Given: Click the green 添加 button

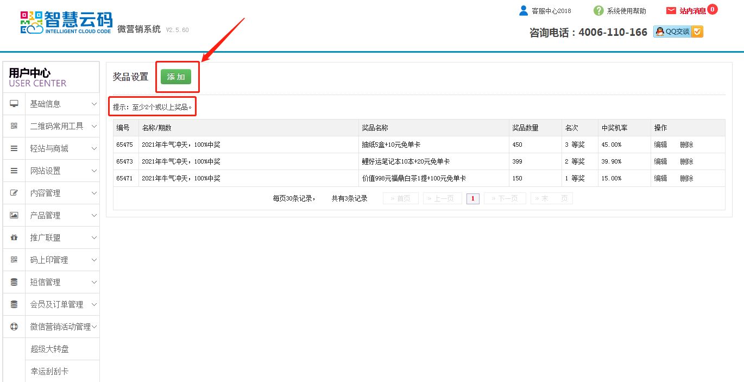Looking at the screenshot, I should (x=176, y=77).
